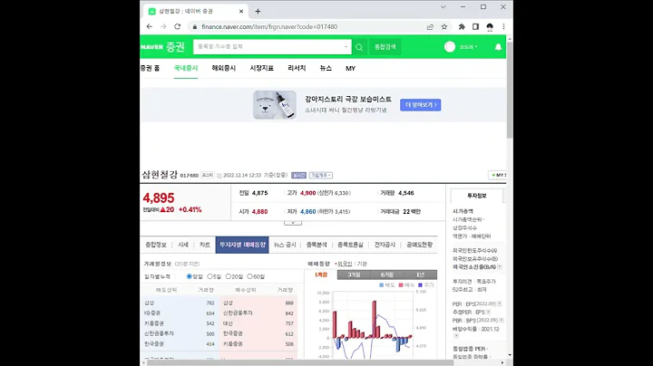Select the 1개월 chart period tab
The height and width of the screenshot is (366, 653).
[x=321, y=274]
